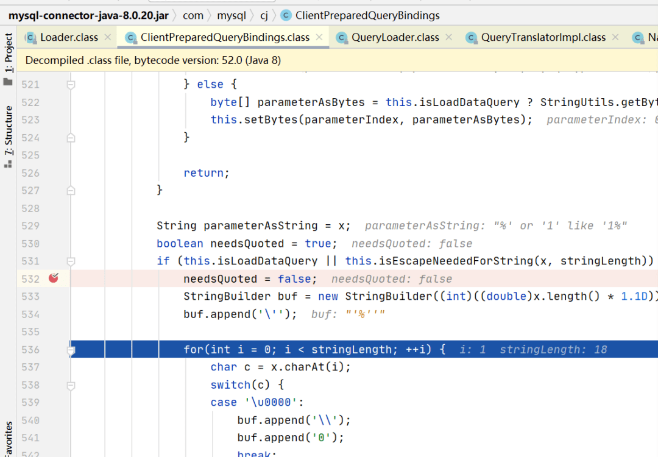Click the QueryLoader.class tab file icon
658x457 pixels.
342,38
